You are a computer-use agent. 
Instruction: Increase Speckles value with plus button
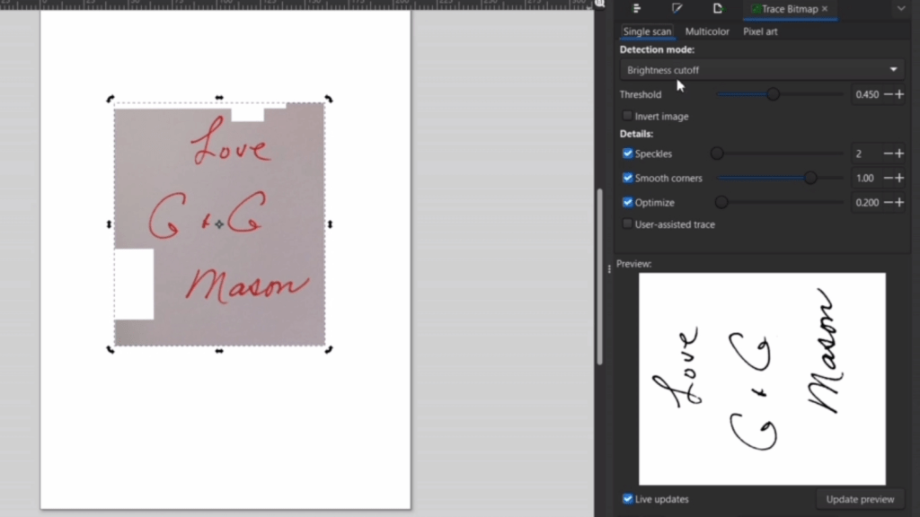pyautogui.click(x=899, y=153)
